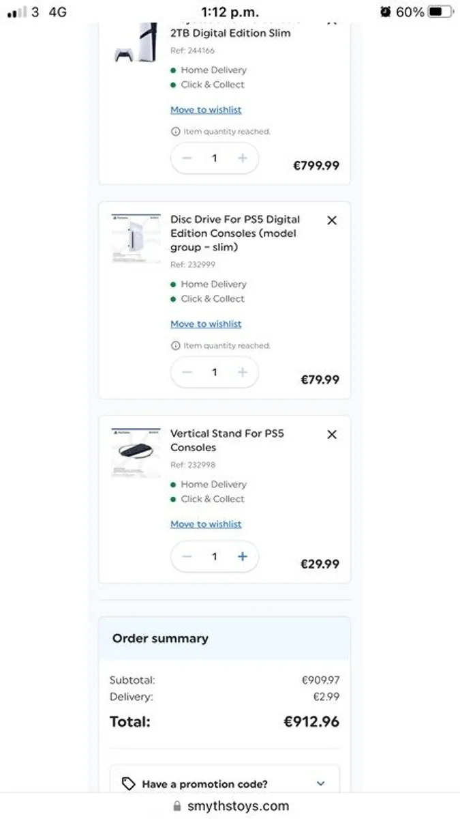
Task: Move the Vertical Stand to wishlist
Action: point(206,524)
